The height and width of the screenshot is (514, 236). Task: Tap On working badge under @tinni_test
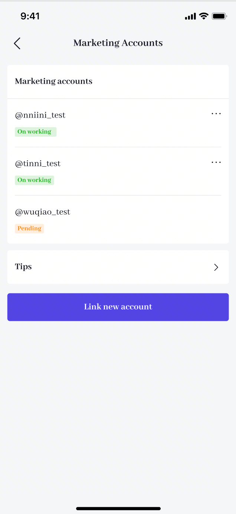point(34,180)
